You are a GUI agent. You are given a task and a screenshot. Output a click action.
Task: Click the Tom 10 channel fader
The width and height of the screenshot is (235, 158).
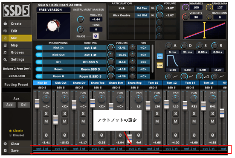click(x=148, y=105)
